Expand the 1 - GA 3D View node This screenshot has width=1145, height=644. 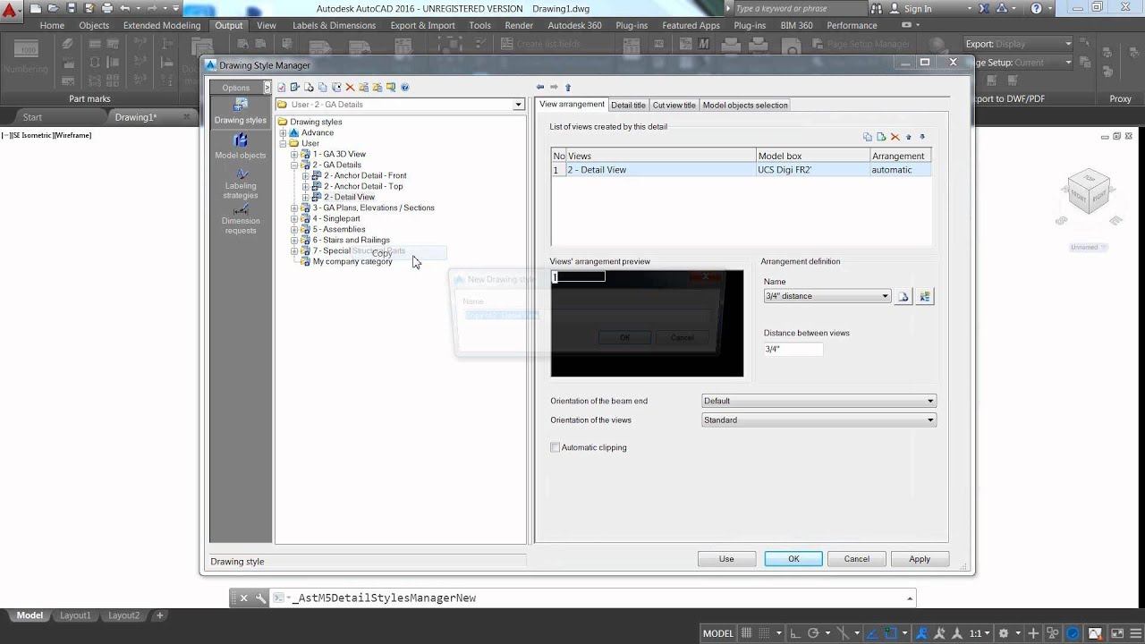pyautogui.click(x=294, y=154)
